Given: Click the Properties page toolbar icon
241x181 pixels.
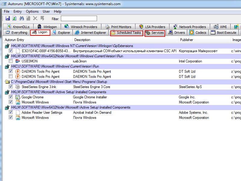Looking at the screenshot, I should [x=28, y=18].
